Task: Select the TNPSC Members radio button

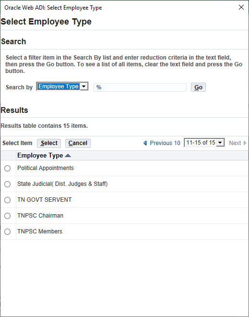Action: (x=8, y=232)
